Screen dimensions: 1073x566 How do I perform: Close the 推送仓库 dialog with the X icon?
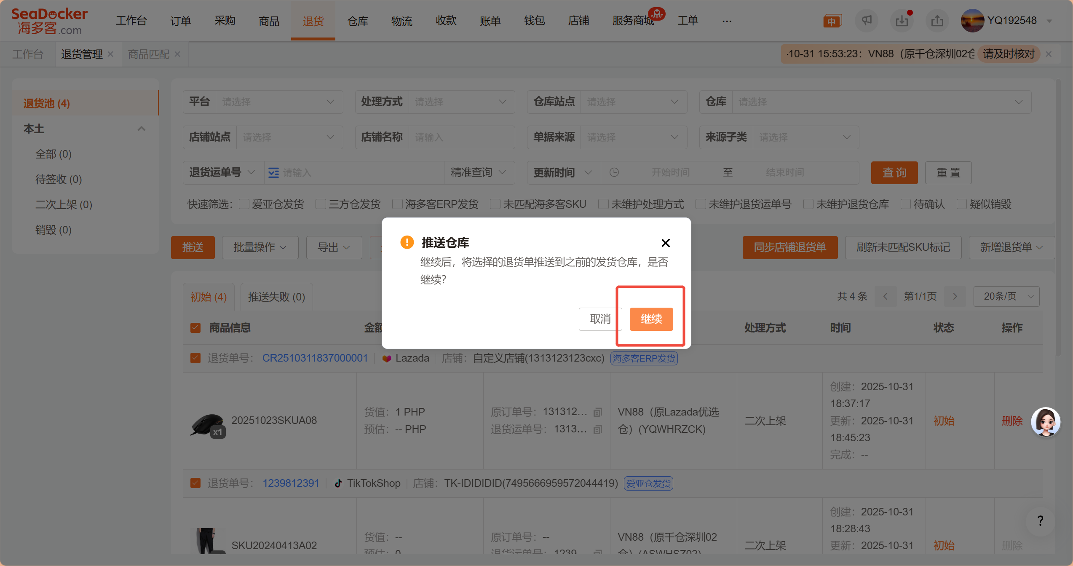pos(665,243)
